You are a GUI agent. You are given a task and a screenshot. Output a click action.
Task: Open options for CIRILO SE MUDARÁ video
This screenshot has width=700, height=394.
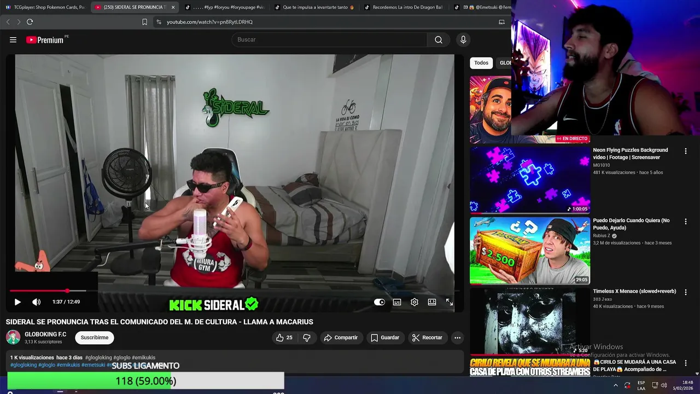[685, 363]
